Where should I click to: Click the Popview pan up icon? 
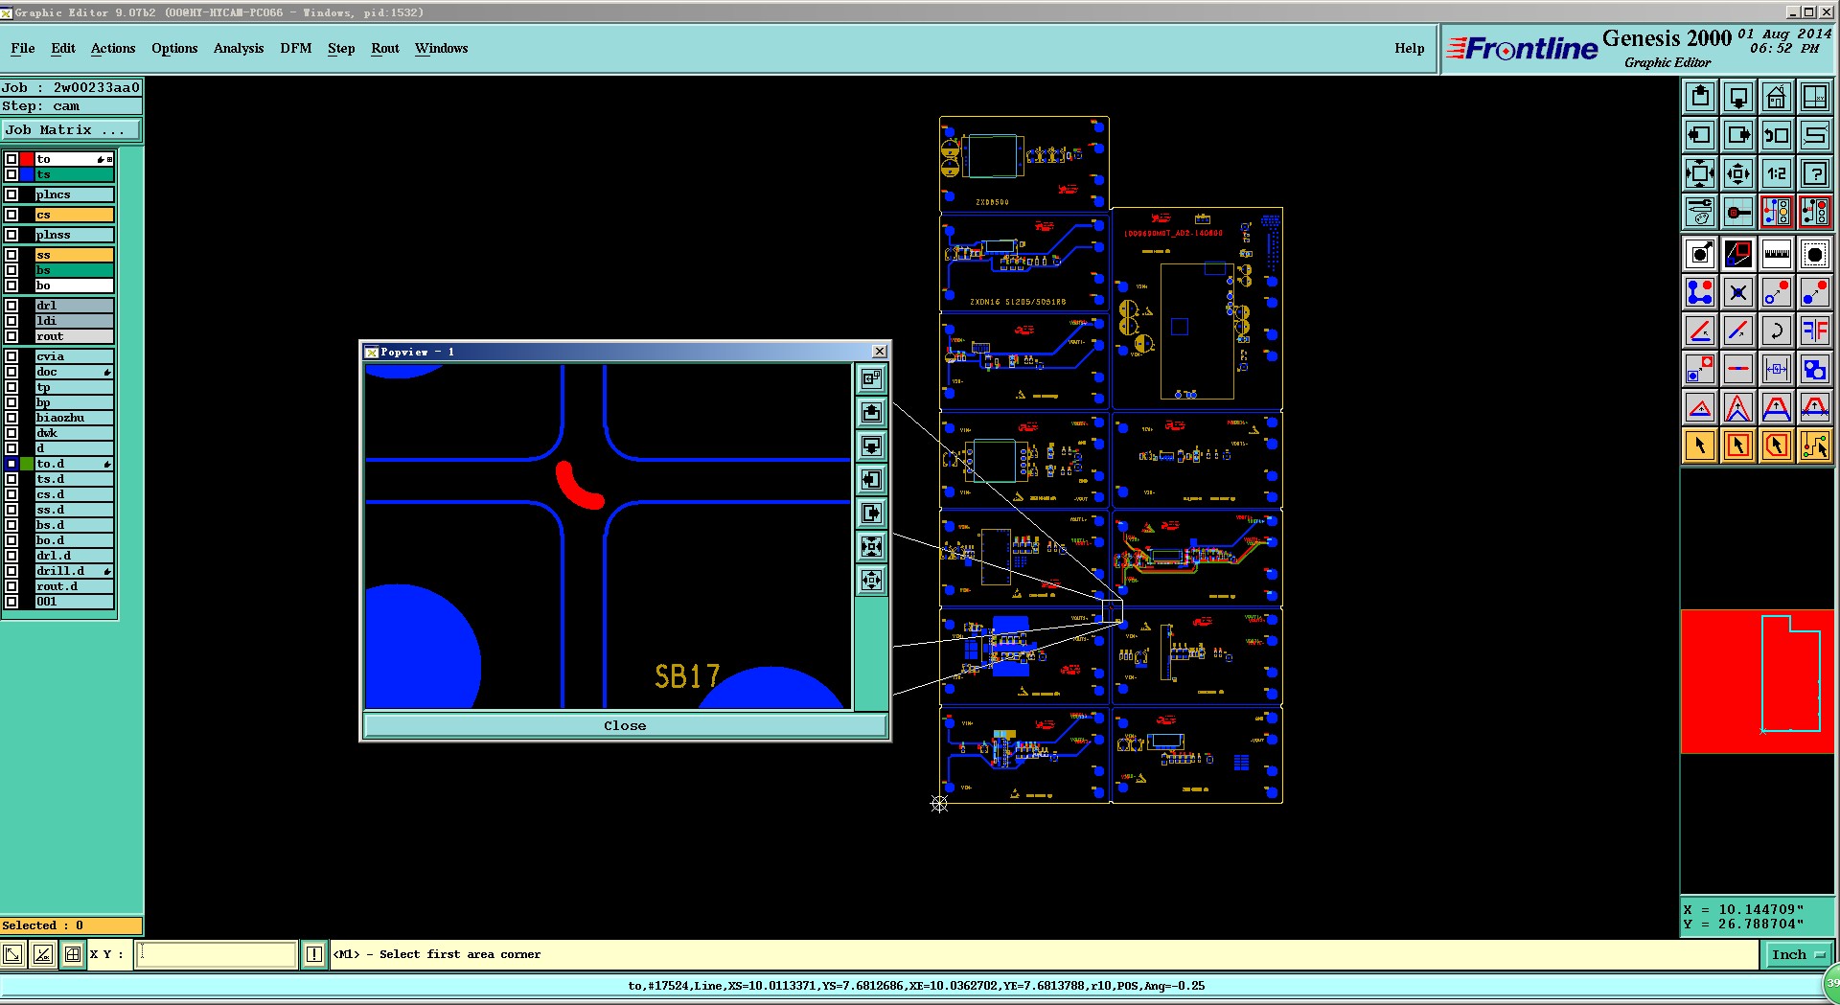(871, 413)
